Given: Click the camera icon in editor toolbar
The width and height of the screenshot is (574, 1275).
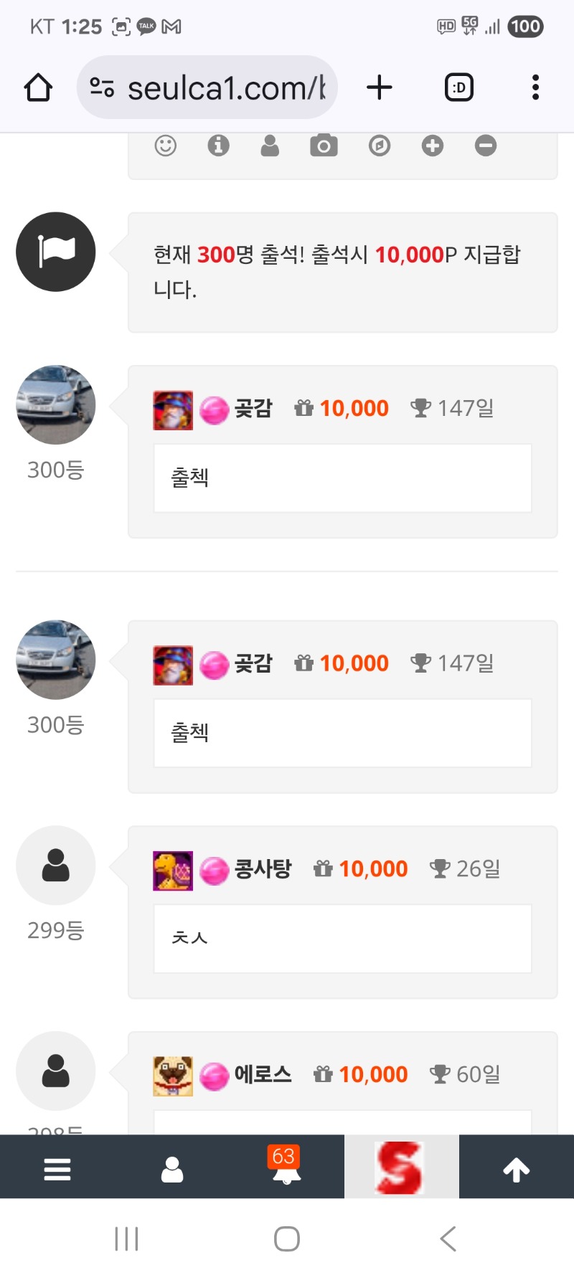Looking at the screenshot, I should click(324, 146).
